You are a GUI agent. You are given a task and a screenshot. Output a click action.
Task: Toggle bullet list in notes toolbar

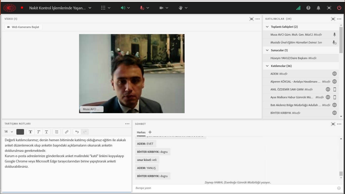57,132
